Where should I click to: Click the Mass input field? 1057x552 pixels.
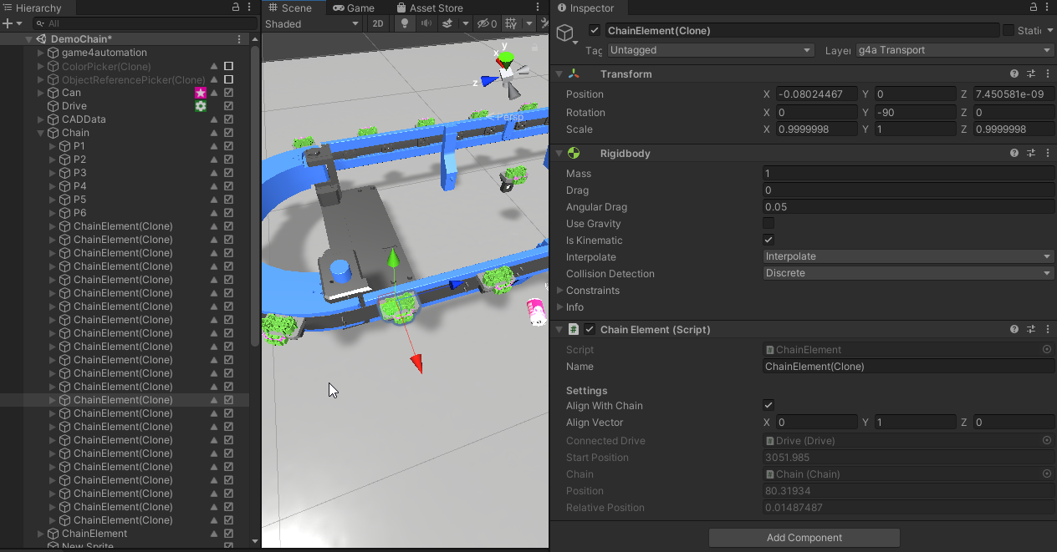[908, 174]
